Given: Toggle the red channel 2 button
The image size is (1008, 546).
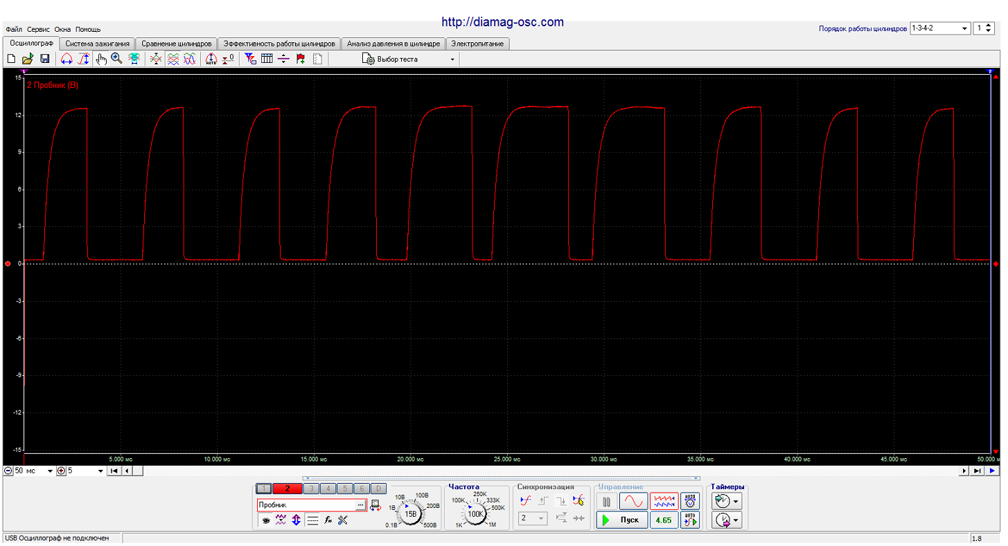Looking at the screenshot, I should click(288, 489).
